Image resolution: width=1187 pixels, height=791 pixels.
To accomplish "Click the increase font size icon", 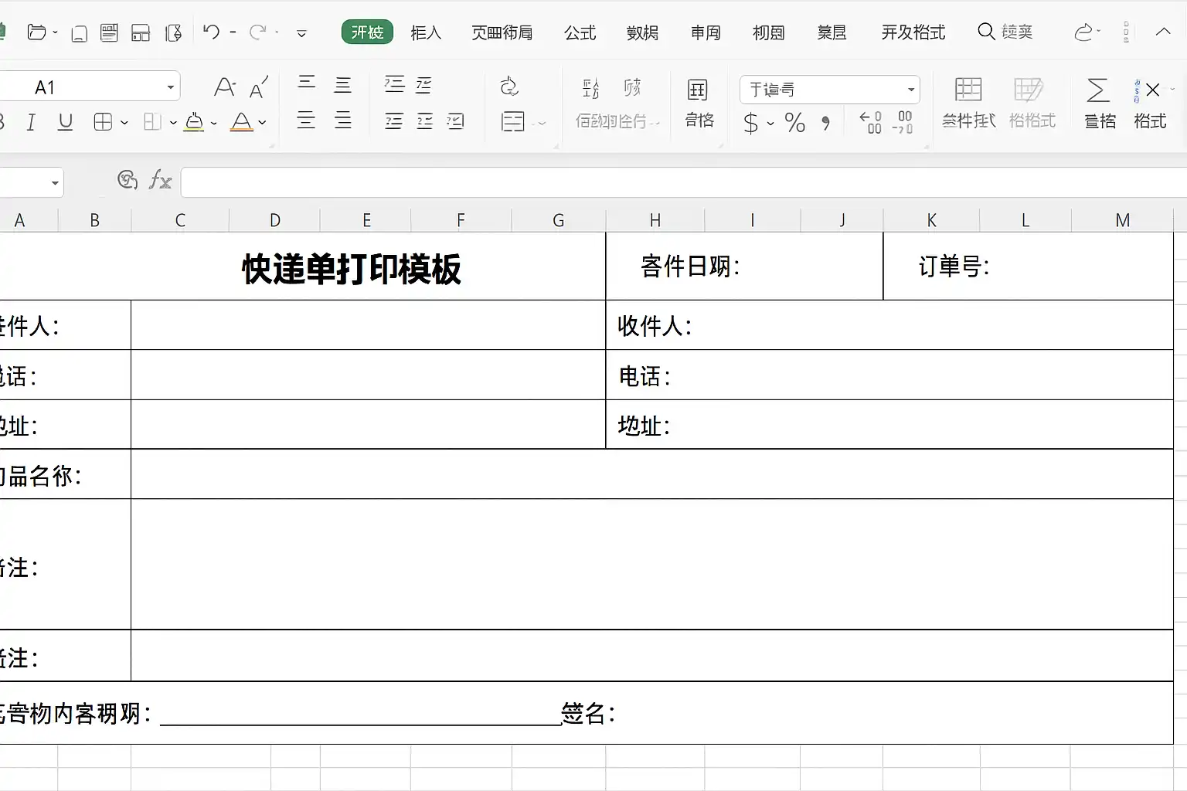I will point(225,87).
